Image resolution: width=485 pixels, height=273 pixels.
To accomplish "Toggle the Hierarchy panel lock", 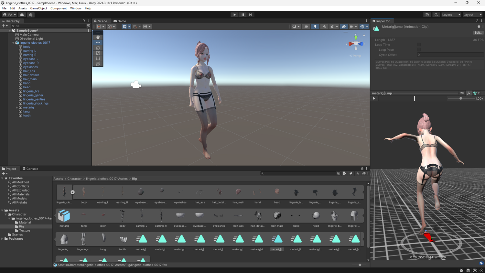I will (x=84, y=21).
